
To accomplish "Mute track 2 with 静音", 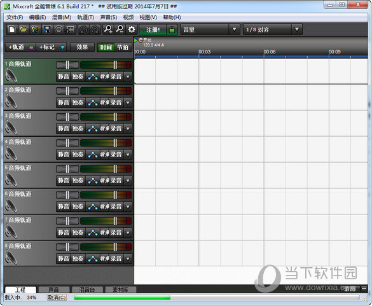I will point(64,102).
